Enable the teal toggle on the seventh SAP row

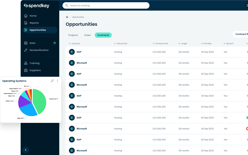click(247, 118)
